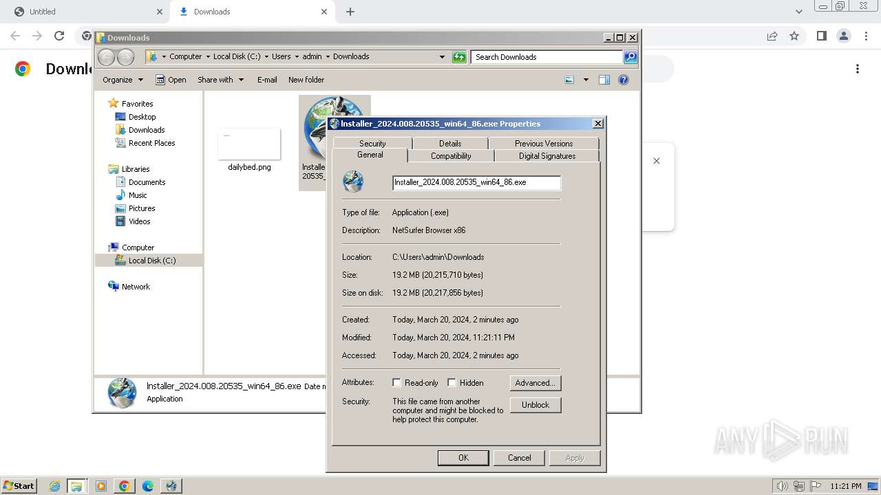
Task: Tick the Hidden attribute checkbox
Action: (x=452, y=383)
